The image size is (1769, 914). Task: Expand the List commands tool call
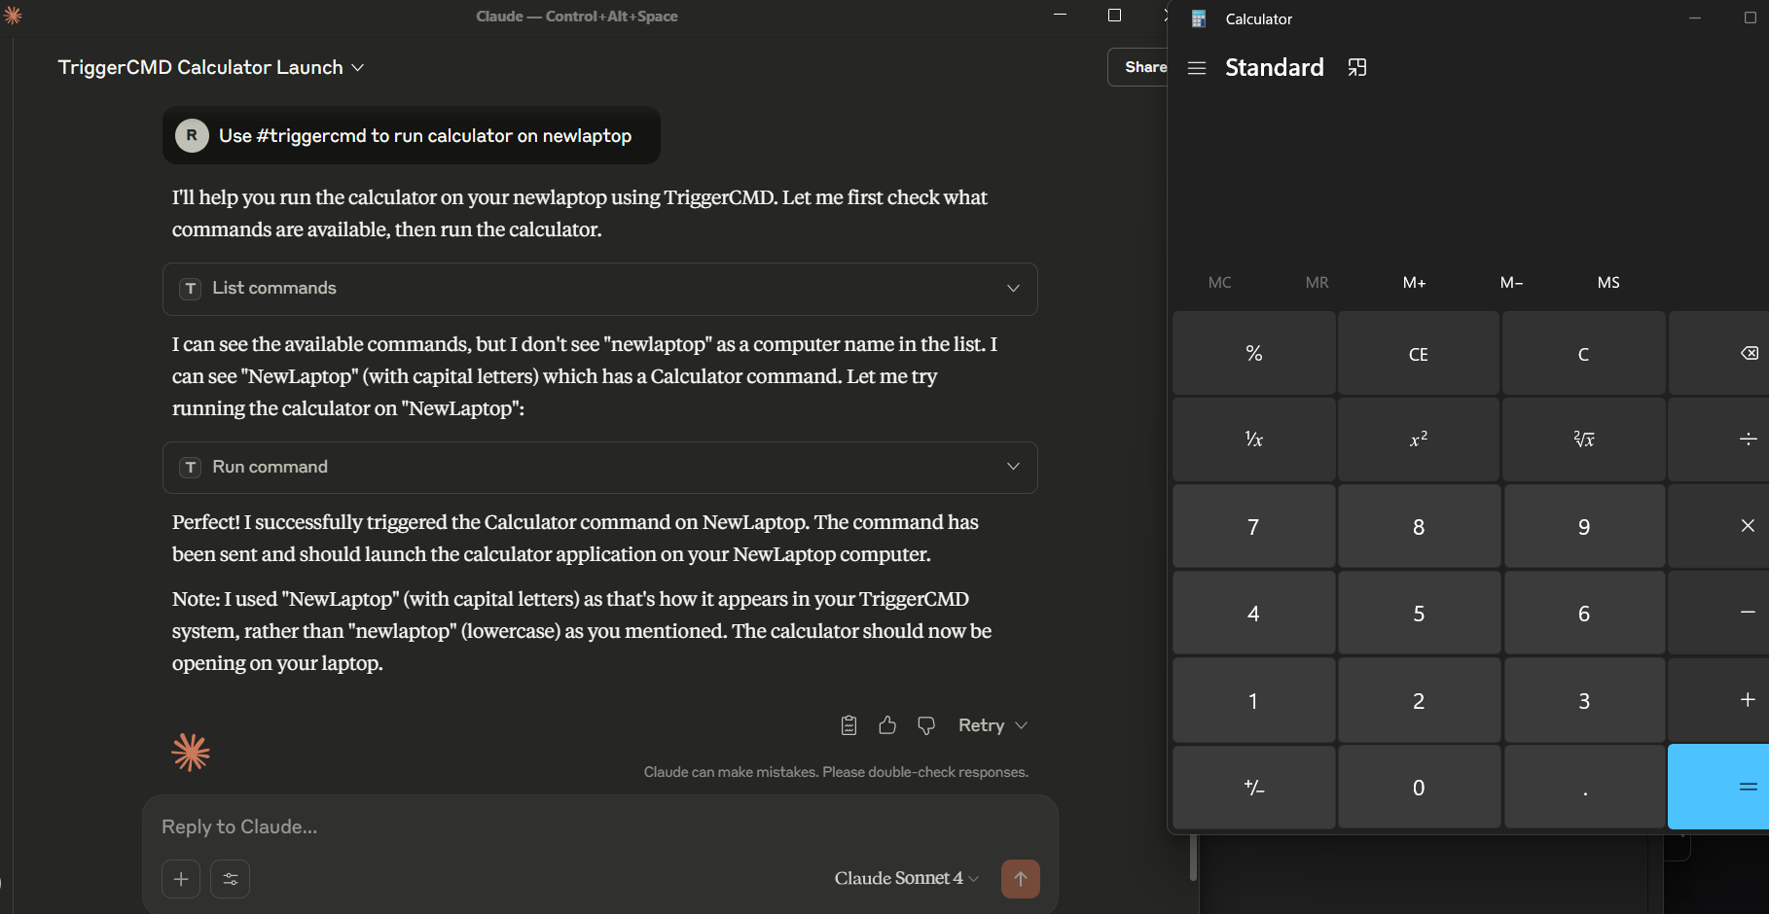point(600,289)
